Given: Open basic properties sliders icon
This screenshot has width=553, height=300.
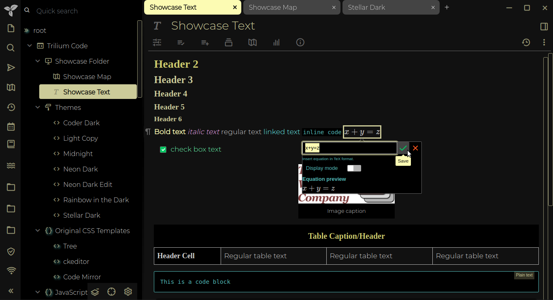Looking at the screenshot, I should click(x=157, y=42).
